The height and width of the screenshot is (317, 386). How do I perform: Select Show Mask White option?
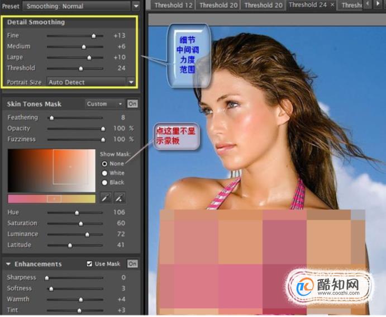click(x=104, y=173)
